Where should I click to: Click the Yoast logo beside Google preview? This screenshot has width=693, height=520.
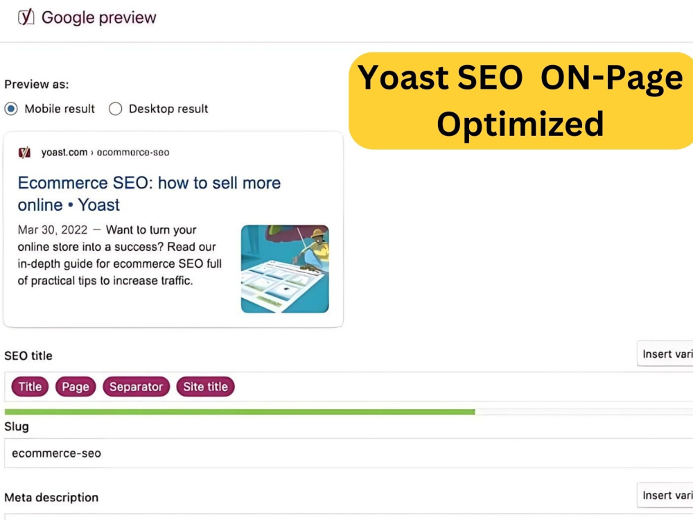point(26,17)
